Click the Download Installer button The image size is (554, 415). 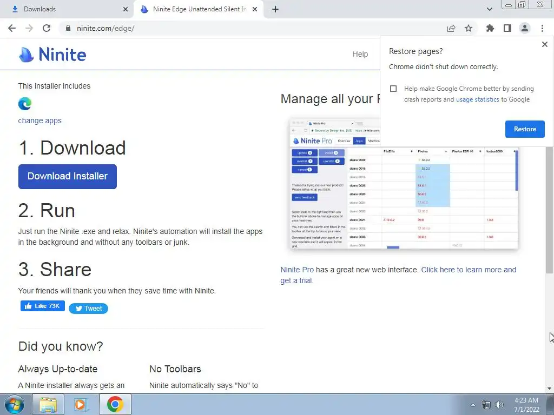click(68, 177)
